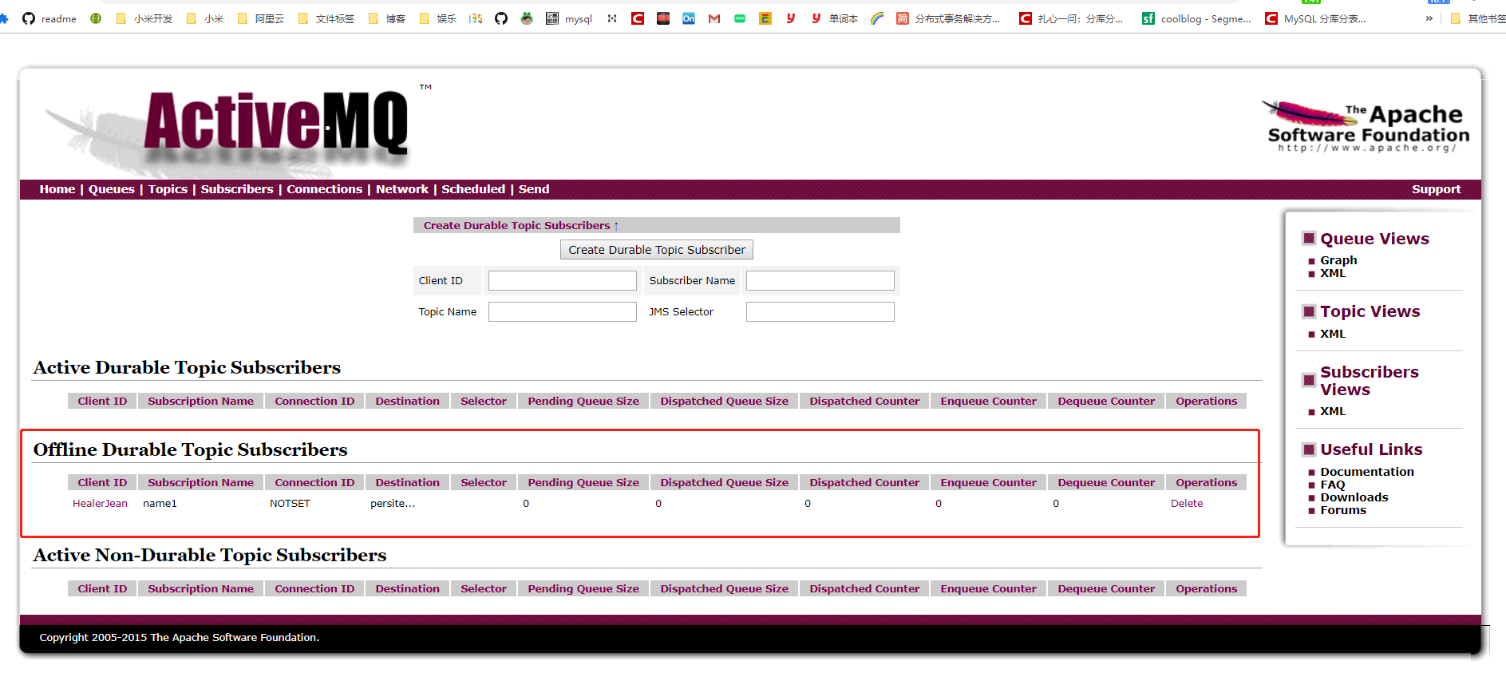Click the name1 subscription name cell
Image resolution: width=1506 pixels, height=673 pixels.
click(x=160, y=504)
